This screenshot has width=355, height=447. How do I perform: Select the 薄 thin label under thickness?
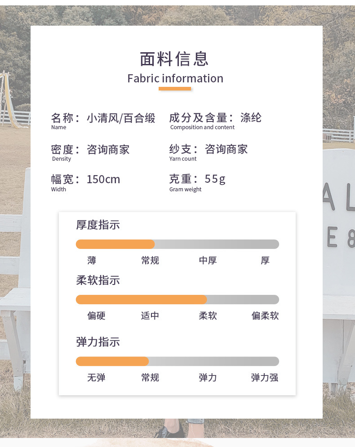[x=92, y=261]
